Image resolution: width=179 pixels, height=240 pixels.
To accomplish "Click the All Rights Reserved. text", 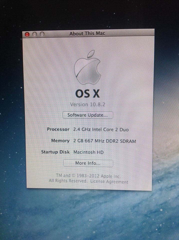I will point(68,181).
